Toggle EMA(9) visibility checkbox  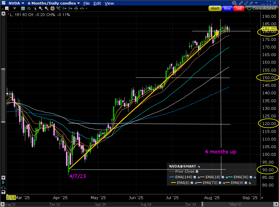[246, 183]
